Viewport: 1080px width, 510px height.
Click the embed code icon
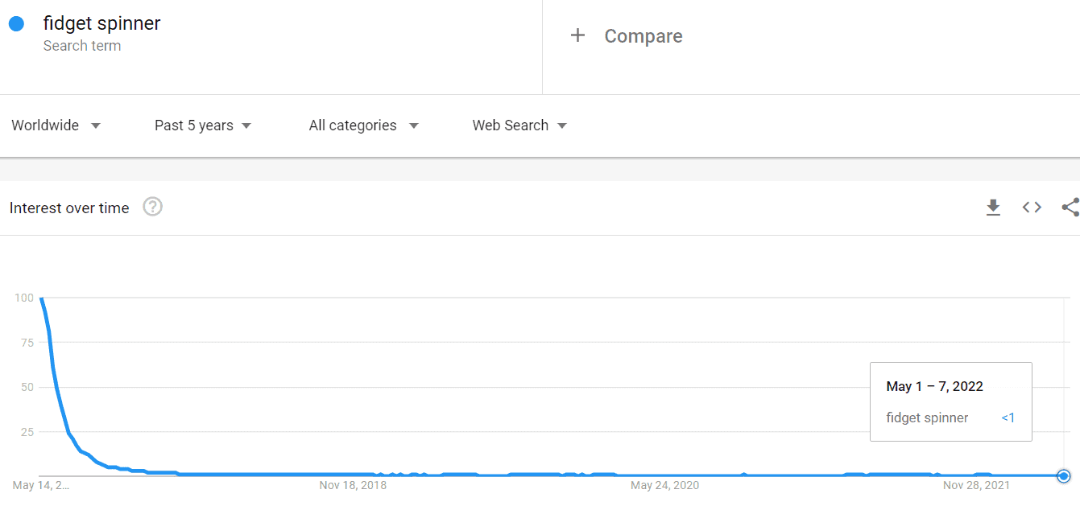click(x=1032, y=208)
